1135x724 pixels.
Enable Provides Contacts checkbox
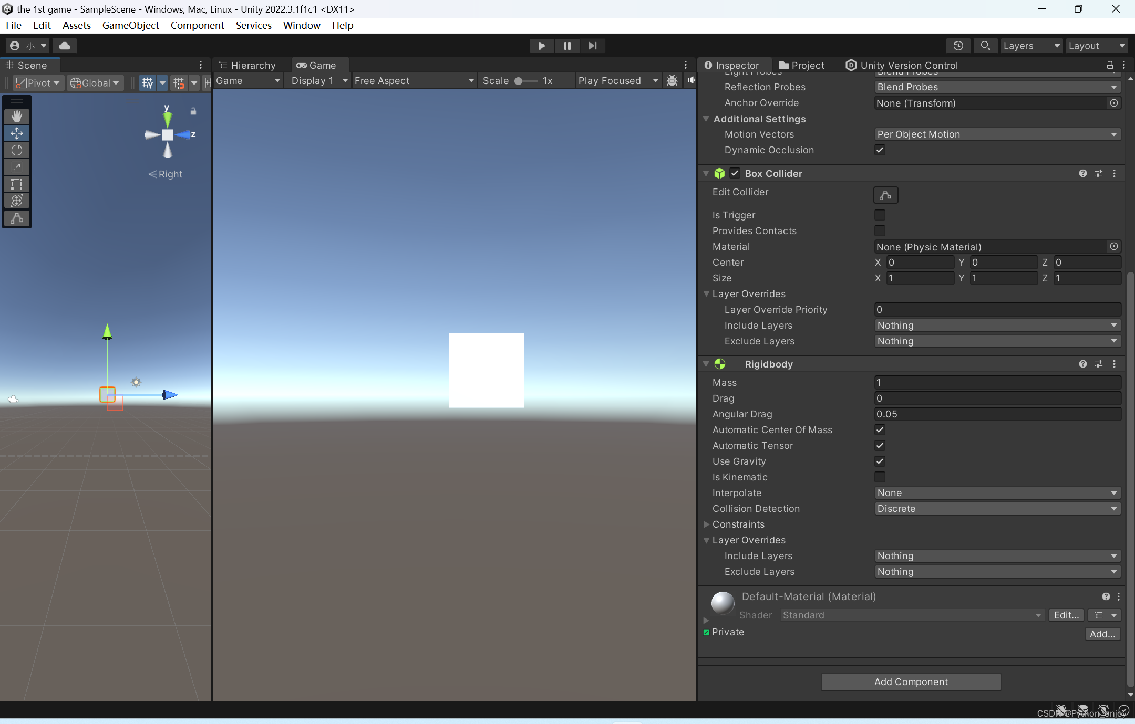coord(880,231)
